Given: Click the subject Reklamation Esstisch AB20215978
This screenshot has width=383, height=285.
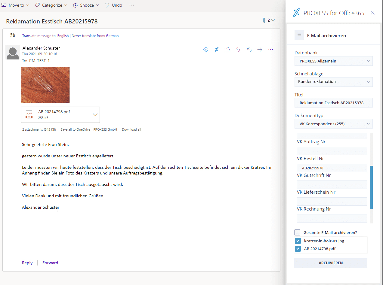Looking at the screenshot, I should (52, 21).
